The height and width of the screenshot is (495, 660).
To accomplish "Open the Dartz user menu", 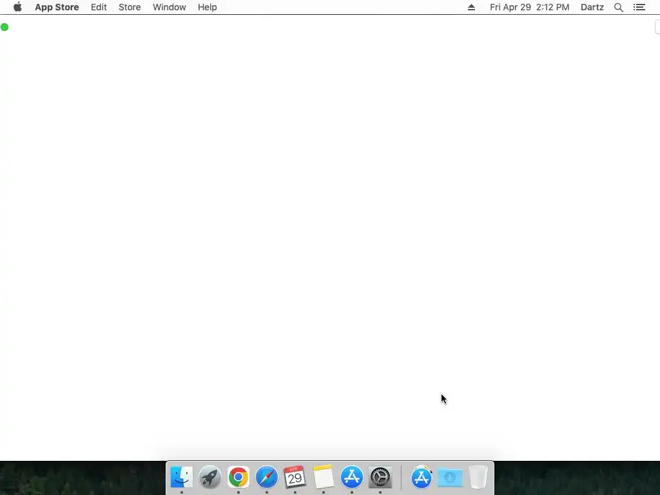I will (x=592, y=7).
